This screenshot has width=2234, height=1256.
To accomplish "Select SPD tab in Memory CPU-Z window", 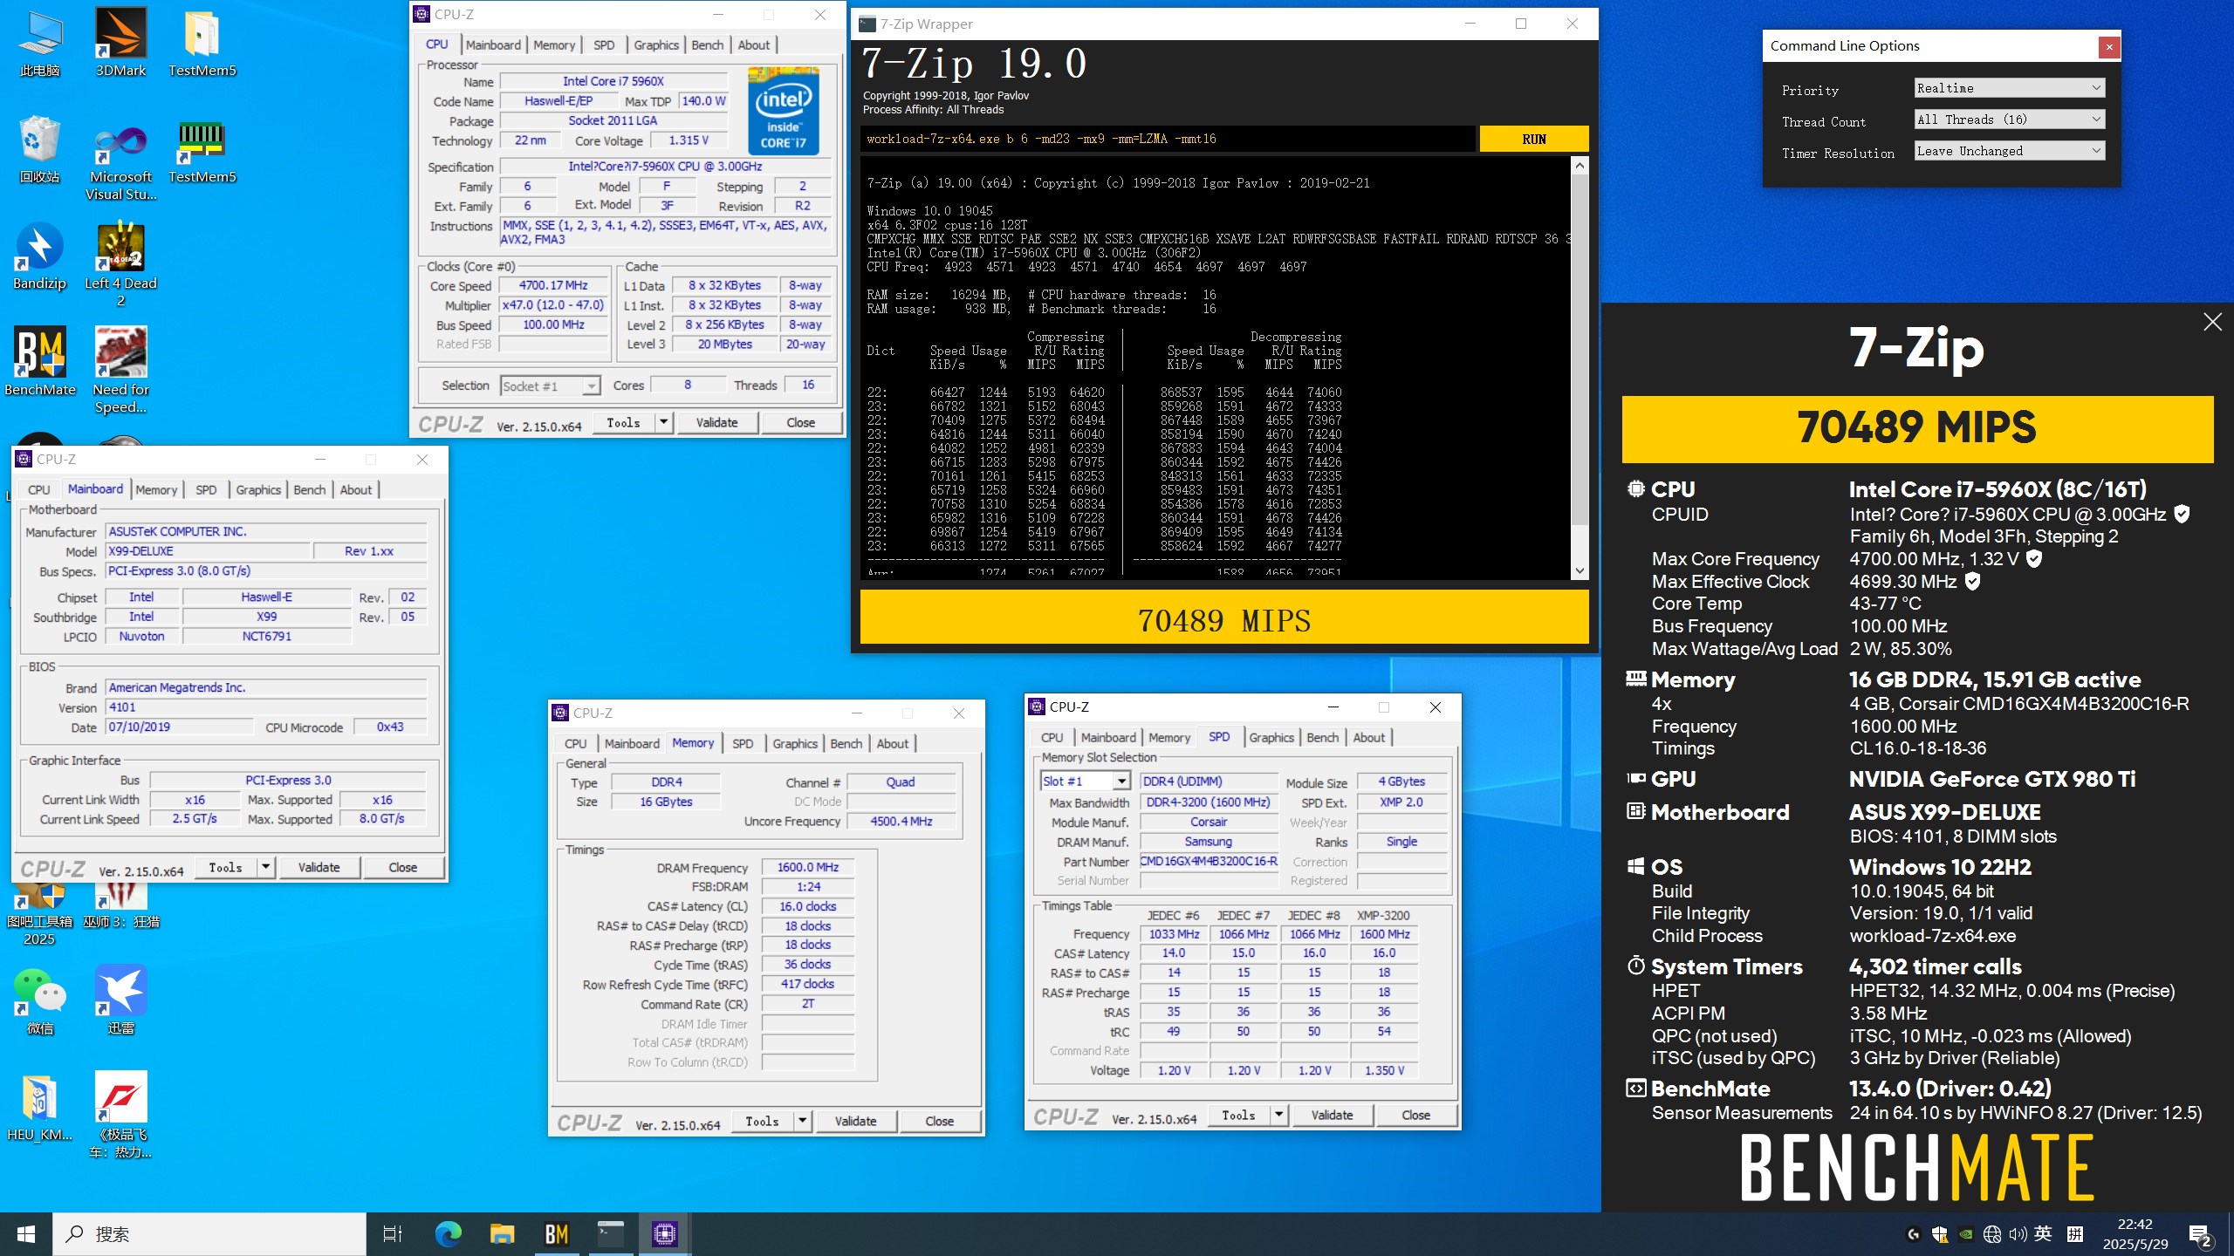I will [x=743, y=744].
